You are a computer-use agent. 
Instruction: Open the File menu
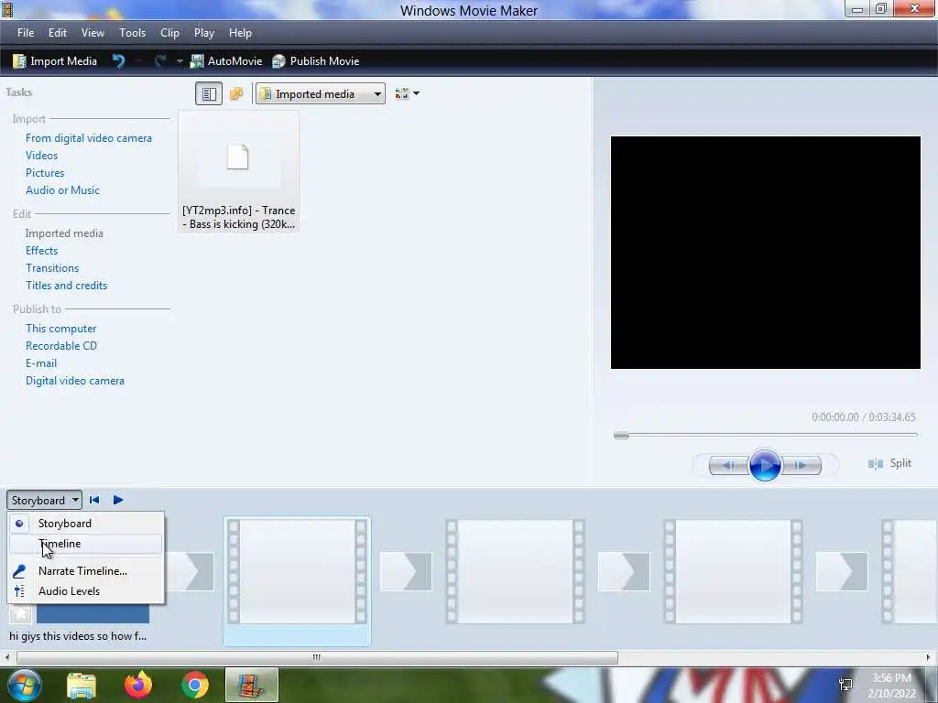[x=25, y=33]
